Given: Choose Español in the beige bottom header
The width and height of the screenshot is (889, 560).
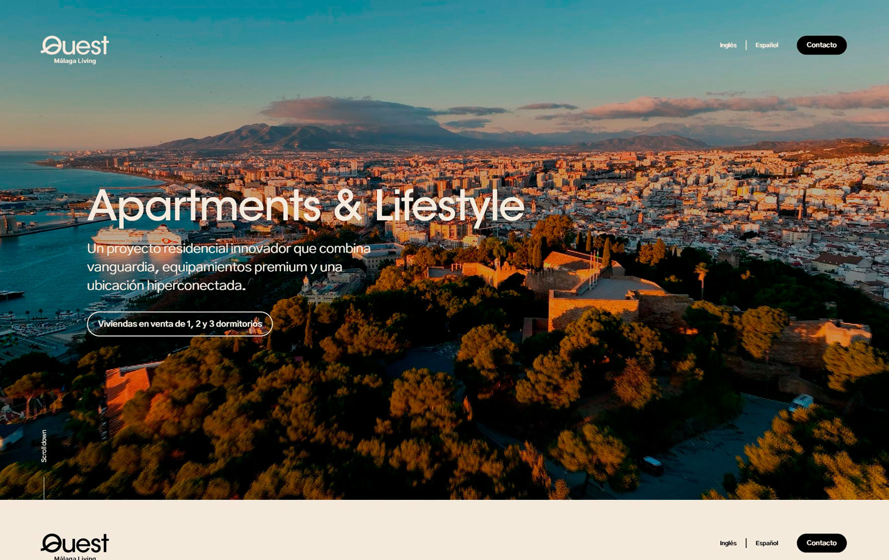Looking at the screenshot, I should [766, 543].
